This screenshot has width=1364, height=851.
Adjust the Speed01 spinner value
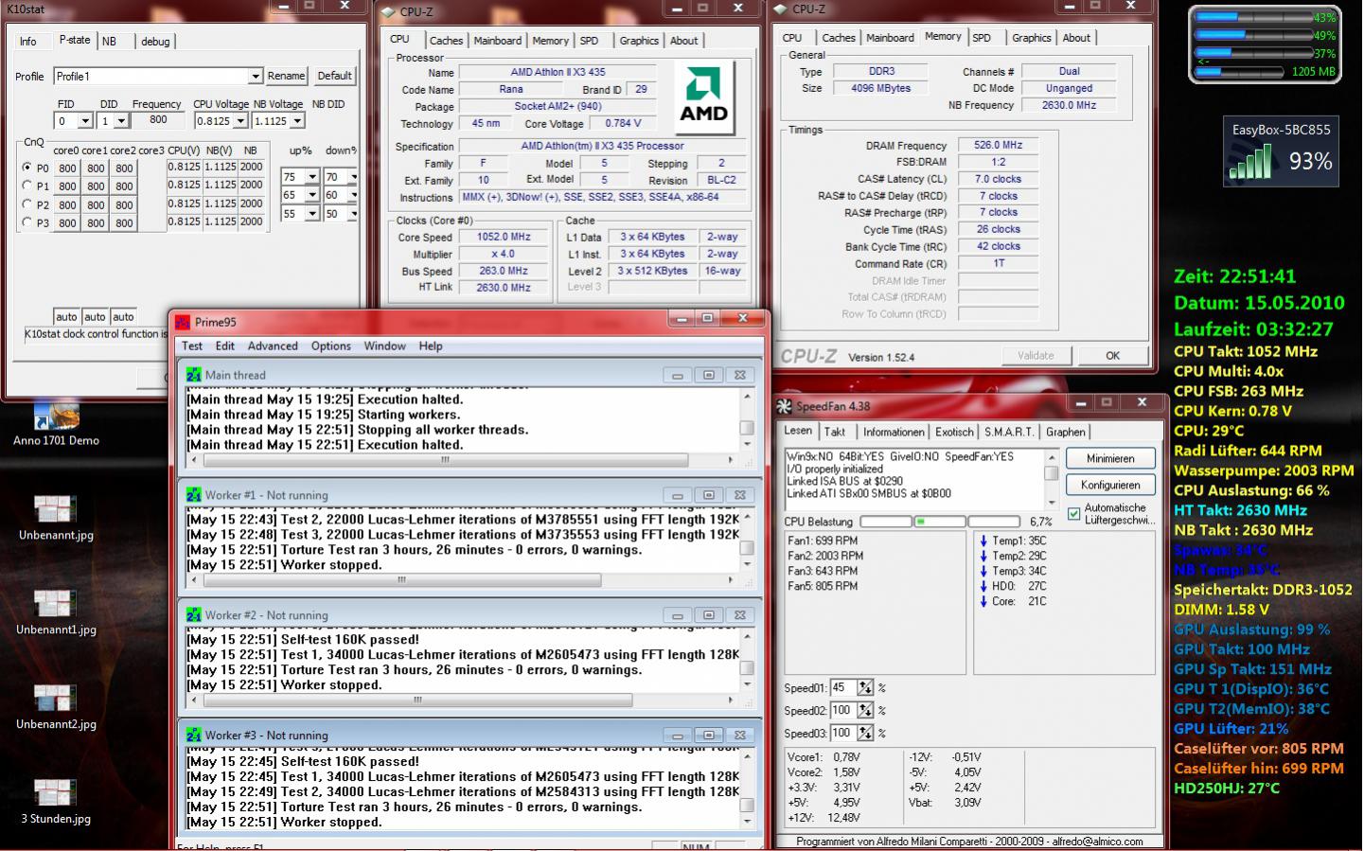click(x=865, y=688)
